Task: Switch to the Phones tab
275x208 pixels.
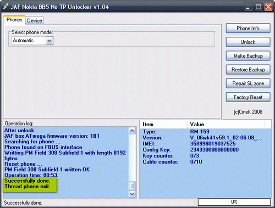Action: (x=14, y=20)
